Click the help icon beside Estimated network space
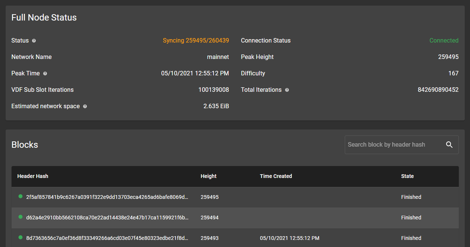Viewport: 470px width, 247px height. click(85, 106)
